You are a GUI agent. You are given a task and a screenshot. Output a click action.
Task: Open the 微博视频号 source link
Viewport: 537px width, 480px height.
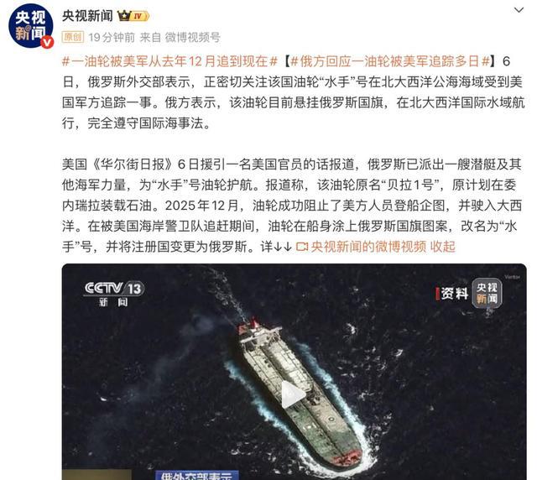coord(192,37)
